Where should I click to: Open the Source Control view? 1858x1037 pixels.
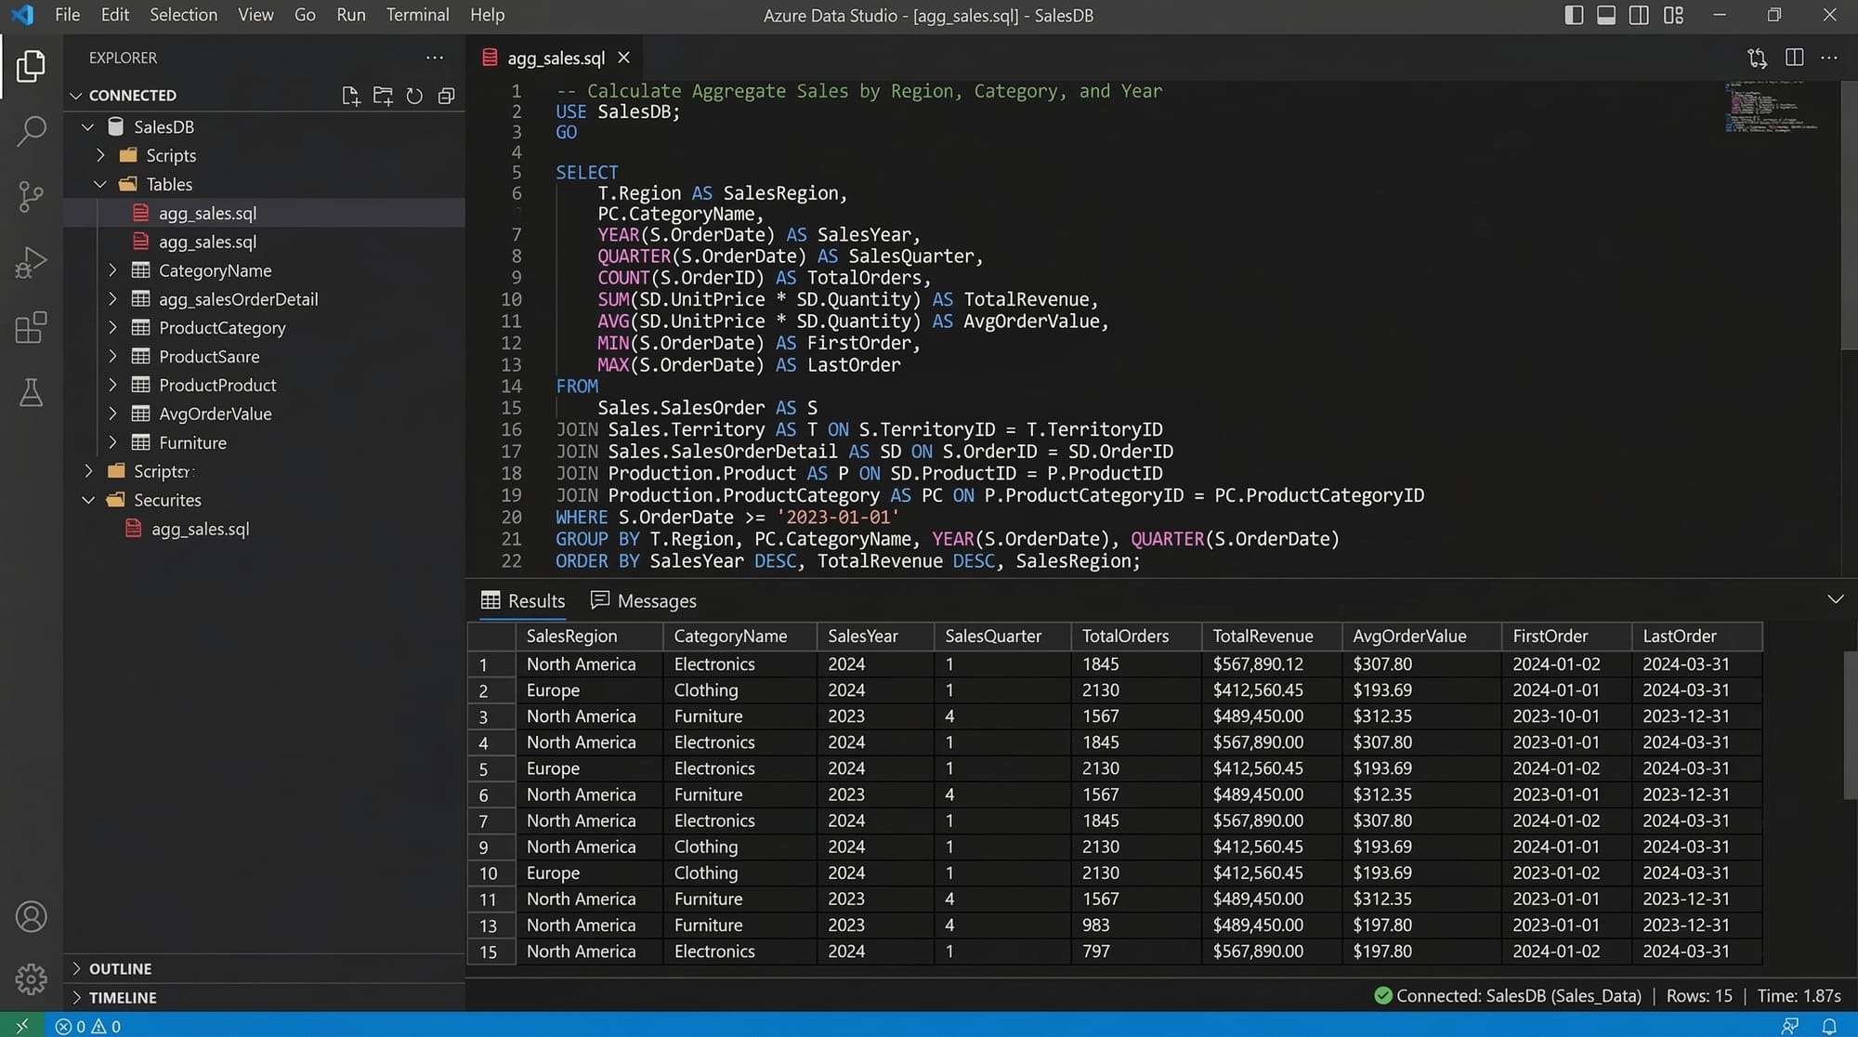(31, 196)
